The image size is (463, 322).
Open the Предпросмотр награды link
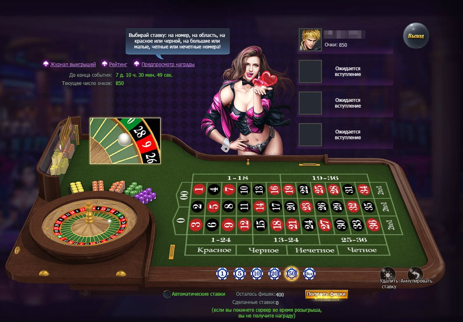[x=168, y=64]
